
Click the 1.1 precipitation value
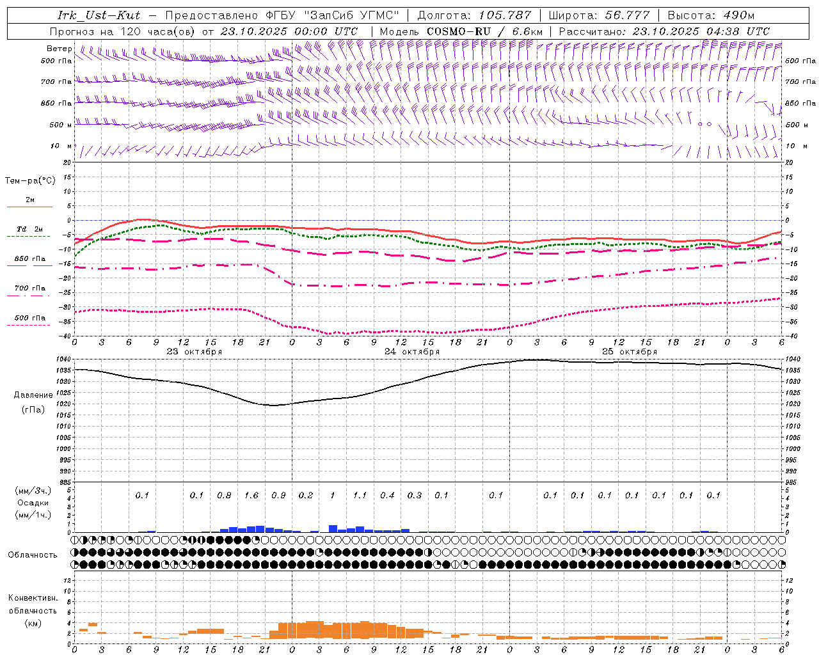pyautogui.click(x=360, y=495)
